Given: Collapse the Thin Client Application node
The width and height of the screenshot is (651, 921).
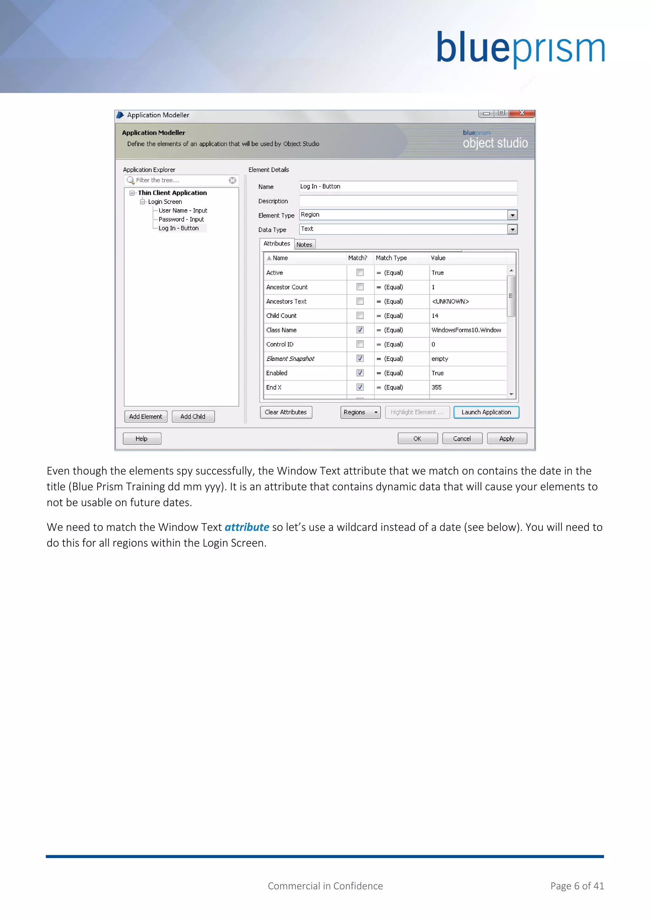Looking at the screenshot, I should click(132, 193).
